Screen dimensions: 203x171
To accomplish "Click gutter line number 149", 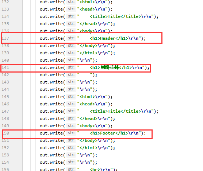I will point(5,126).
